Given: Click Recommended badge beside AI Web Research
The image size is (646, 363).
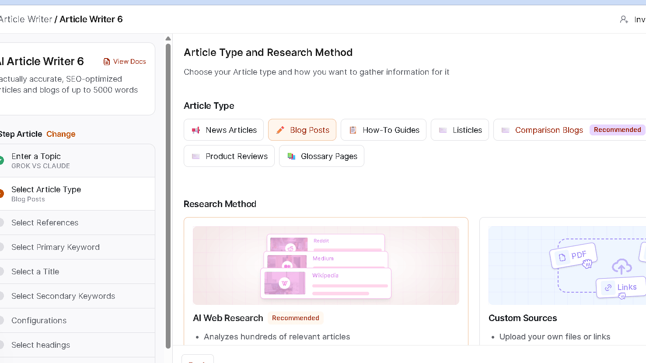Looking at the screenshot, I should pos(296,318).
